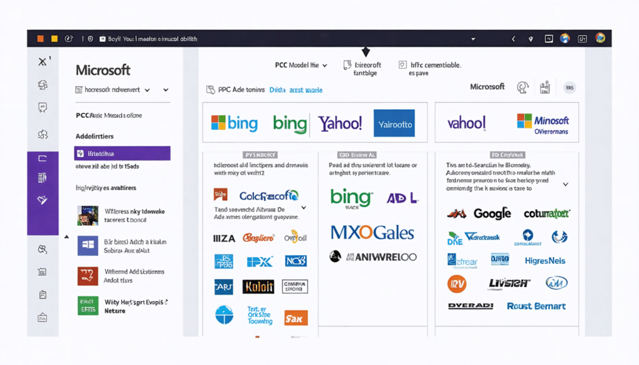Click the red thumbnail beside 'Wifhemd Add'
639x365 pixels.
pos(87,276)
